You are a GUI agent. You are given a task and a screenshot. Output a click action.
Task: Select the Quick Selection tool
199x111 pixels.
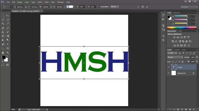coord(7,20)
